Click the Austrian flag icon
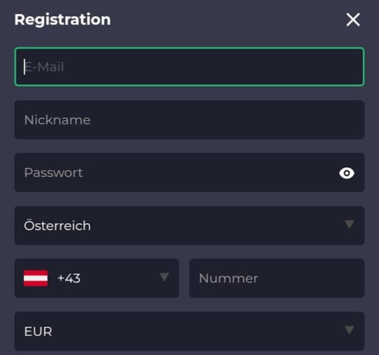 tap(36, 278)
